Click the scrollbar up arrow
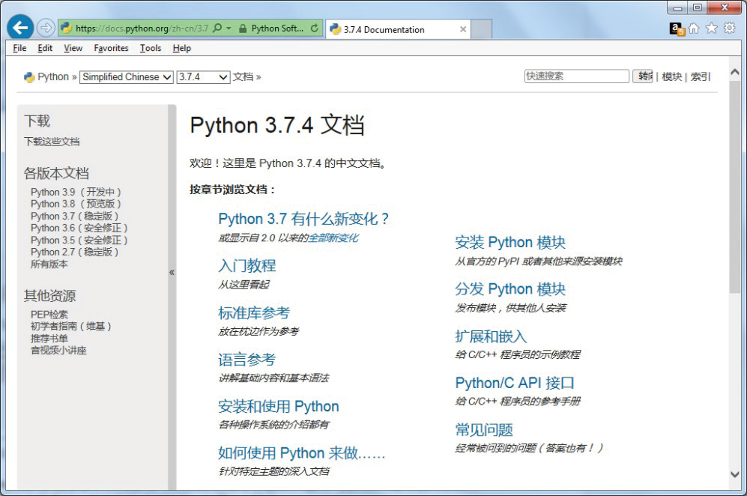This screenshot has width=747, height=496. pyautogui.click(x=734, y=73)
